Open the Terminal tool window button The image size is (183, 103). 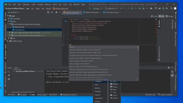(22, 95)
